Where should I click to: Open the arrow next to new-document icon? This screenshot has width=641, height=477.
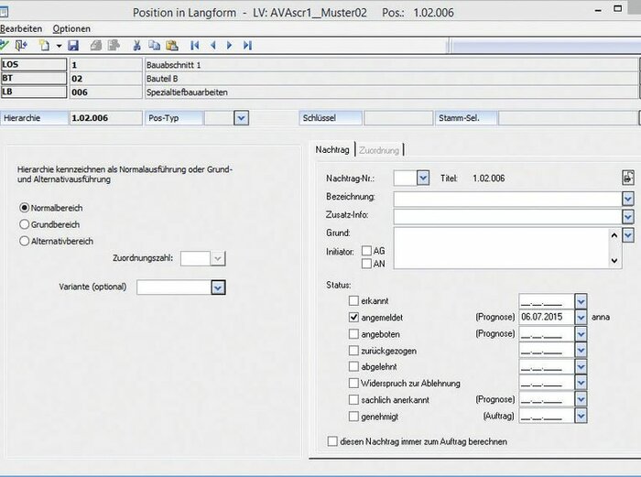[60, 46]
